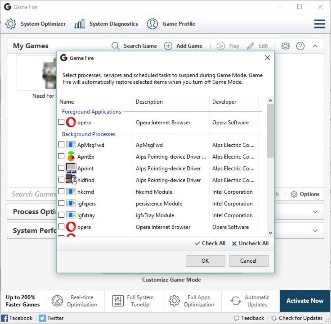Open My Games help question icon
The height and width of the screenshot is (324, 331).
(300, 46)
